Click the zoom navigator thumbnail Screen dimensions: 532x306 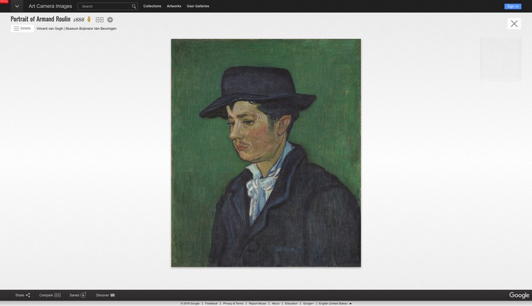point(501,58)
